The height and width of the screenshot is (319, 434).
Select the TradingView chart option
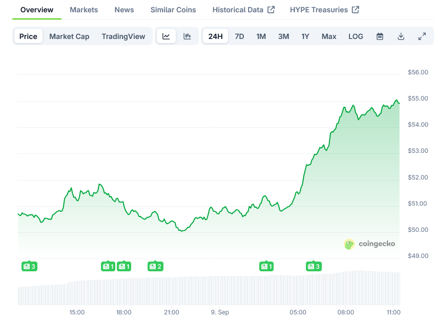[123, 36]
